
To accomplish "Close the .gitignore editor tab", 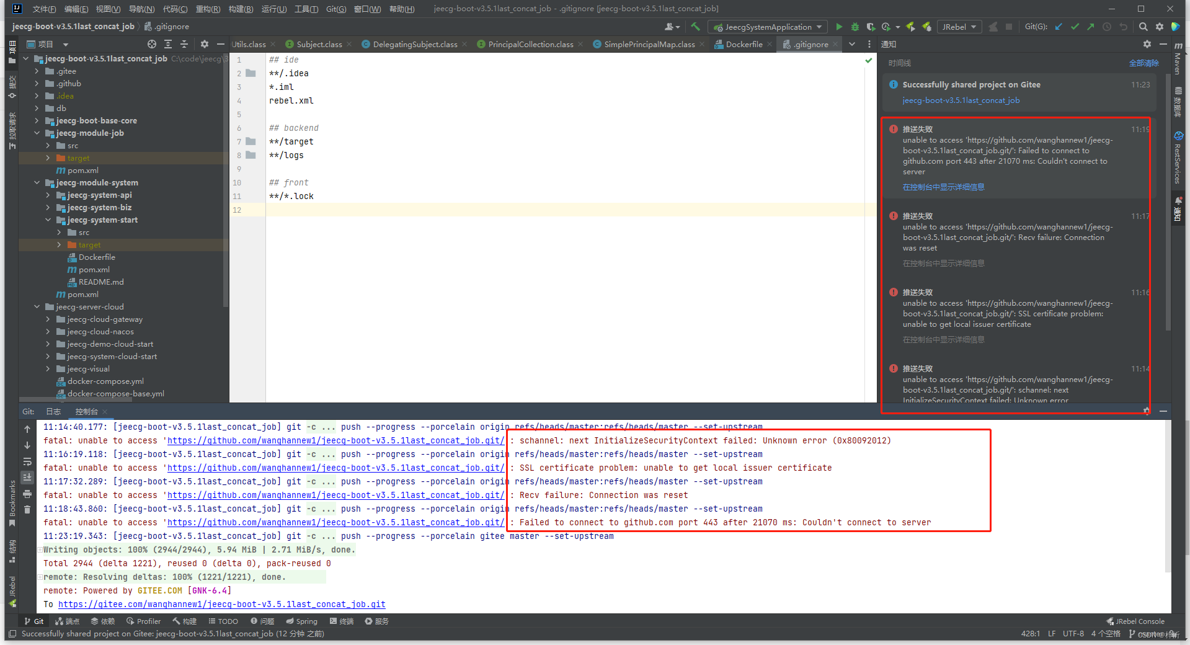I will coord(835,44).
